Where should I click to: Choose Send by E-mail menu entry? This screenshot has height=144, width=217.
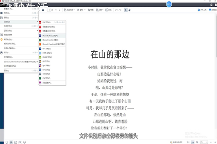(19, 48)
